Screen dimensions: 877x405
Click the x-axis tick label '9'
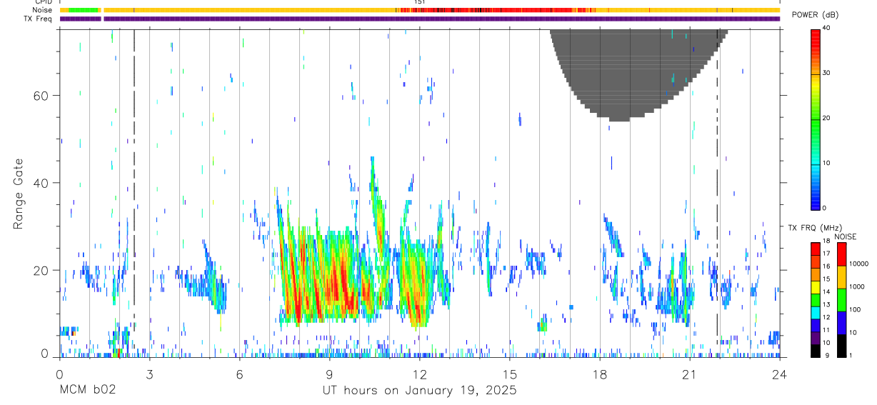[329, 374]
